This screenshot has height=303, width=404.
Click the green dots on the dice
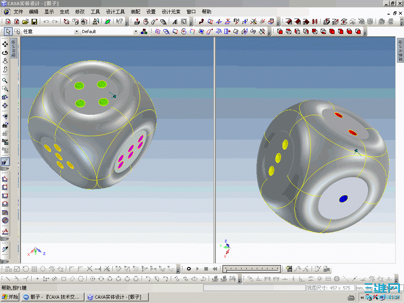(x=91, y=94)
